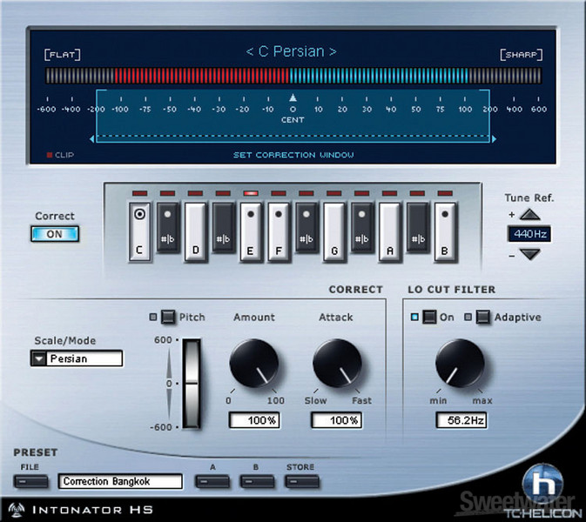Toggle the Adaptive filter button

[482, 318]
